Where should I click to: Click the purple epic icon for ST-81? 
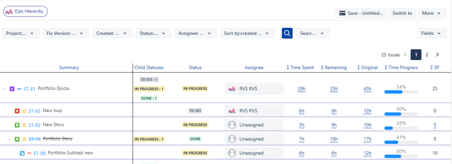(x=12, y=89)
